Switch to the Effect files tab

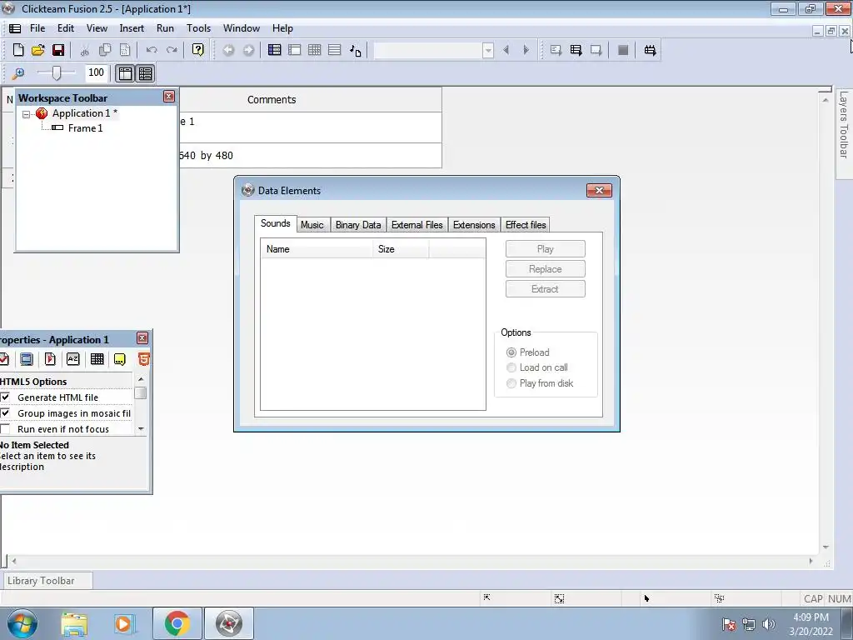point(526,225)
